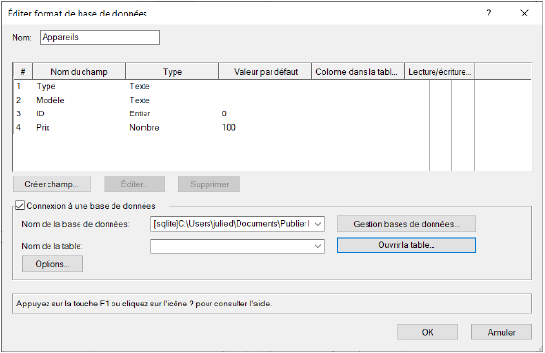Cancel with the Annuler button
The width and height of the screenshot is (545, 353).
[501, 333]
